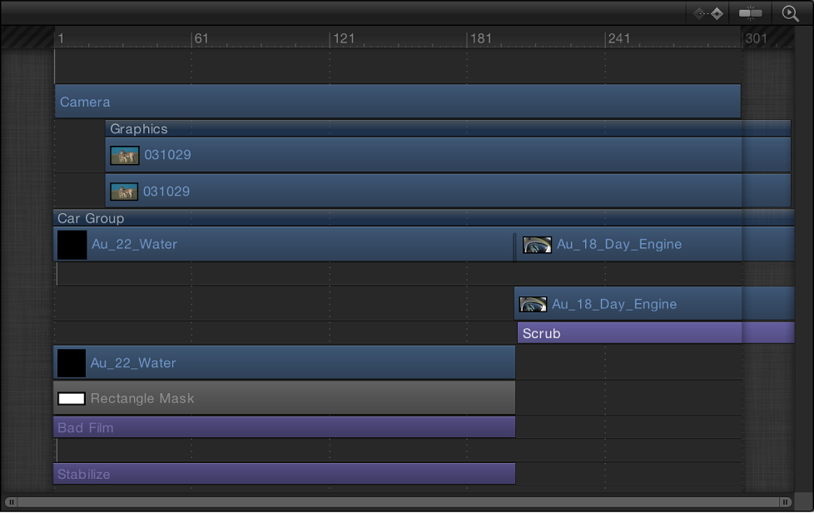The height and width of the screenshot is (513, 814).
Task: Click thumbnail of first 031029 clip under Graphics
Action: pyautogui.click(x=125, y=155)
